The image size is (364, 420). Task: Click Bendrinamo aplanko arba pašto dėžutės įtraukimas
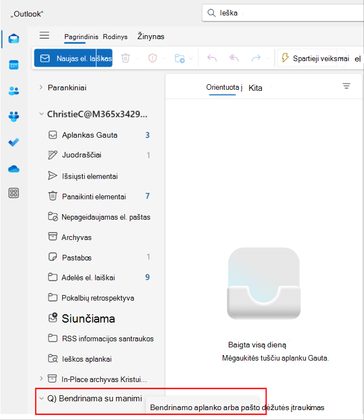[237, 407]
